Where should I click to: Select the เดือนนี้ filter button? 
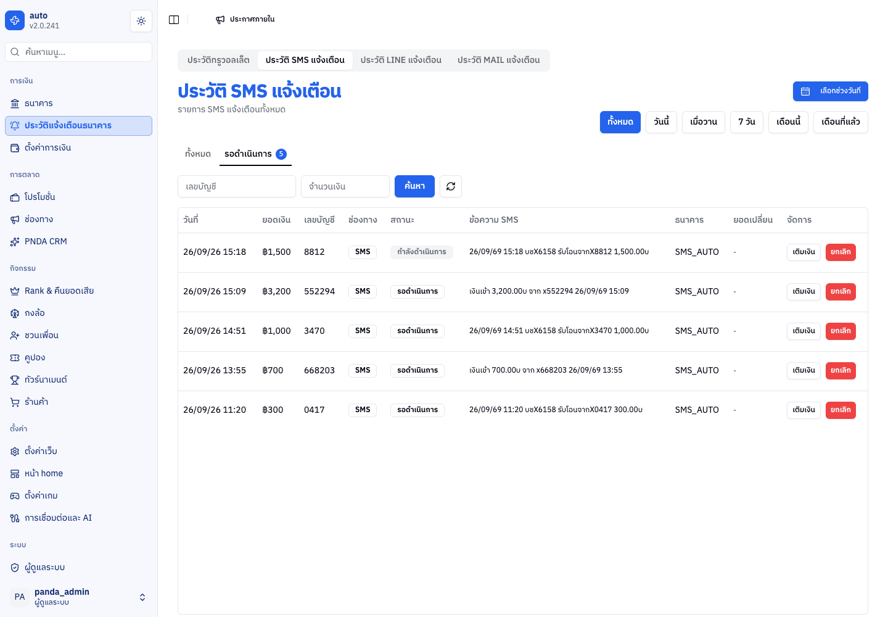pos(788,122)
